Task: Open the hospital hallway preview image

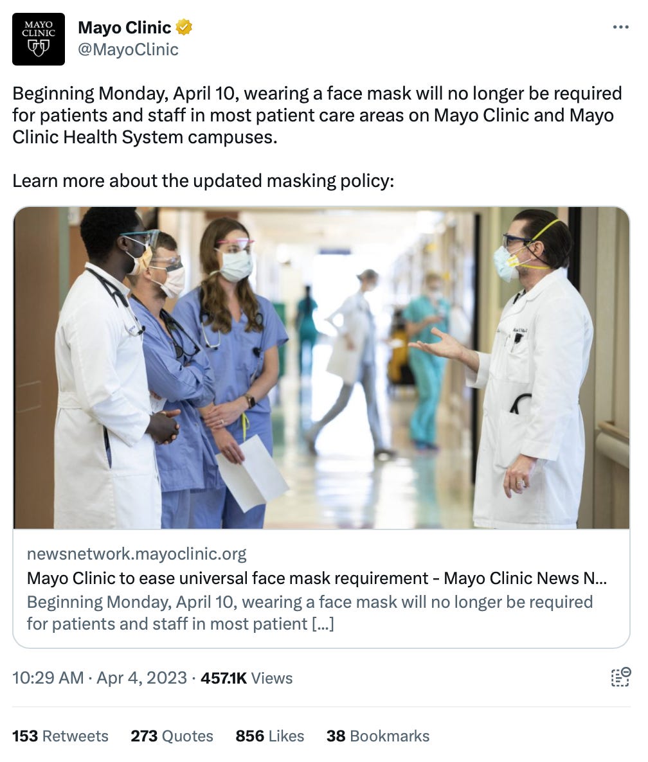Action: point(321,368)
